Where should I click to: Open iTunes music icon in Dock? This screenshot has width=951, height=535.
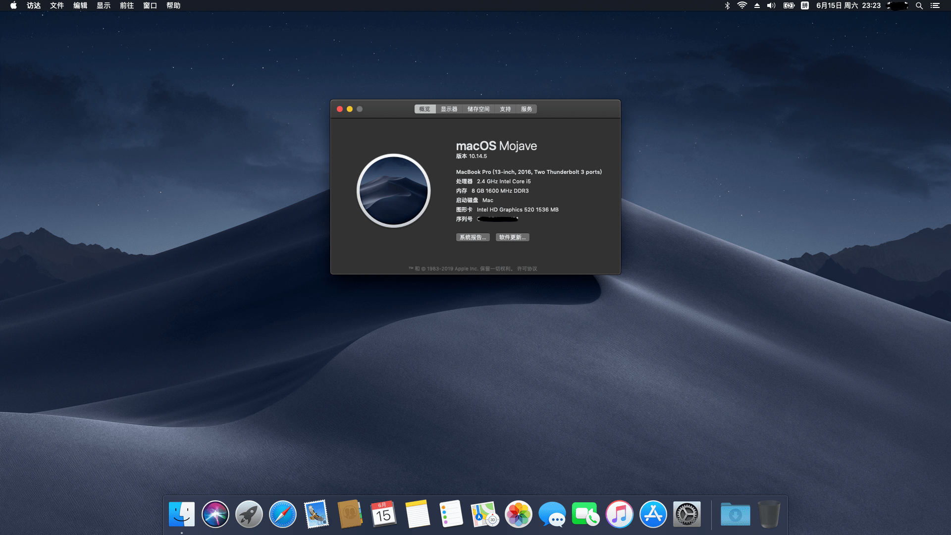(x=620, y=514)
